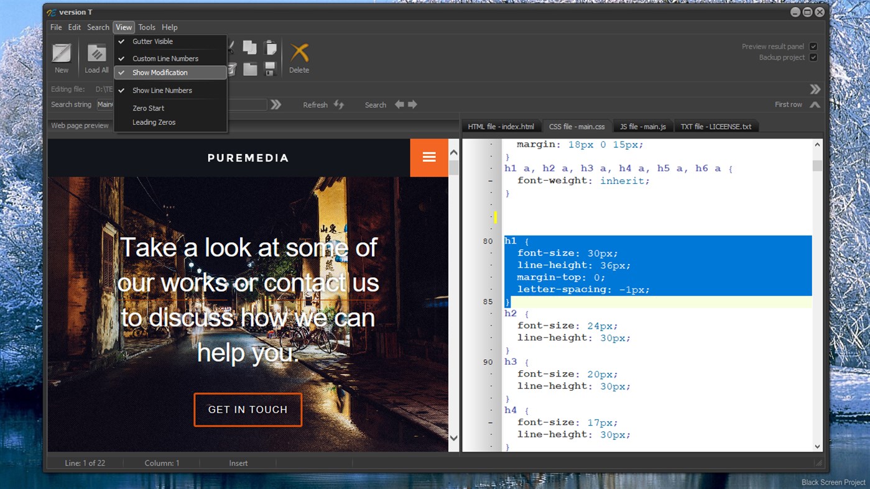The width and height of the screenshot is (870, 489).
Task: Click the orange X Delete icon
Action: tap(299, 53)
